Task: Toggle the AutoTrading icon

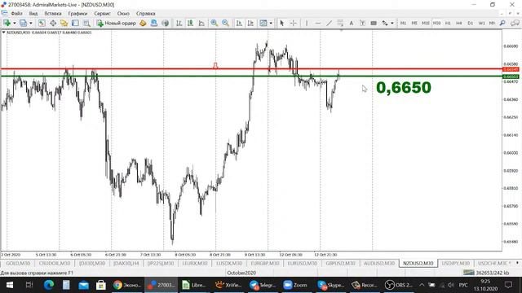Action: tap(154, 23)
